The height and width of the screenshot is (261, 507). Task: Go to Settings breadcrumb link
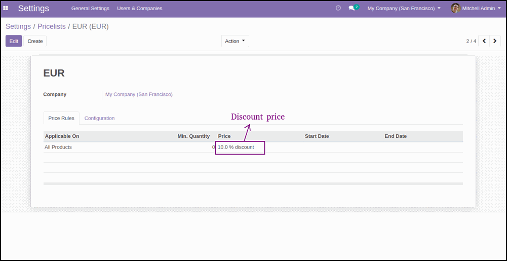pyautogui.click(x=18, y=26)
